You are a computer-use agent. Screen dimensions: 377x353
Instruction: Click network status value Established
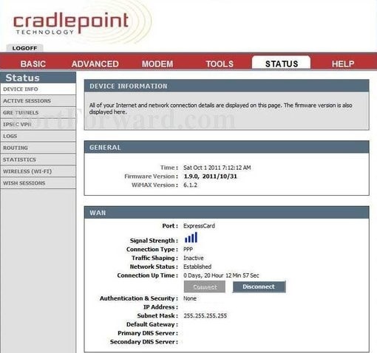(x=197, y=267)
